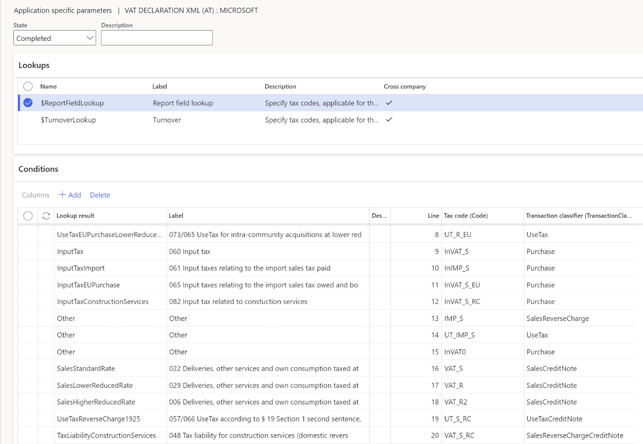643x444 pixels.
Task: Open the Columns option in Conditions toolbar
Action: [x=35, y=195]
